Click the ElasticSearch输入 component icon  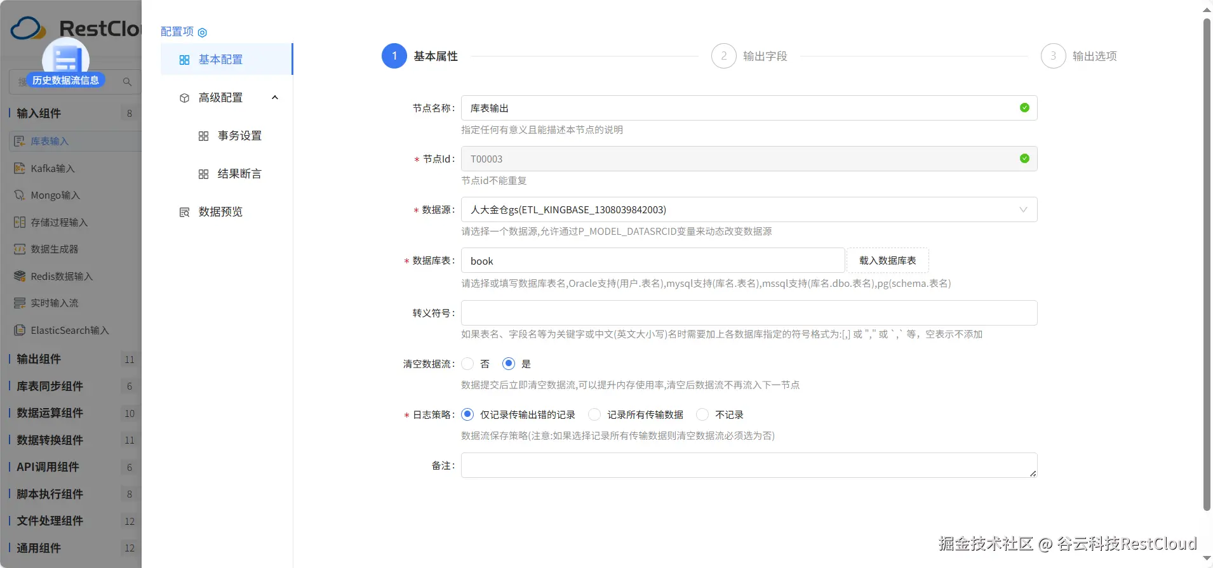(20, 330)
